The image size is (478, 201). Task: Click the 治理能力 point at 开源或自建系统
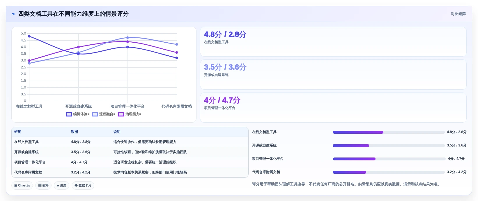tap(78, 47)
